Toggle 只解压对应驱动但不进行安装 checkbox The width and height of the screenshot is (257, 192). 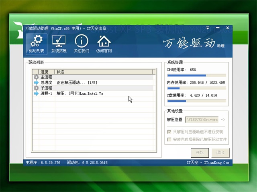tap(169, 132)
